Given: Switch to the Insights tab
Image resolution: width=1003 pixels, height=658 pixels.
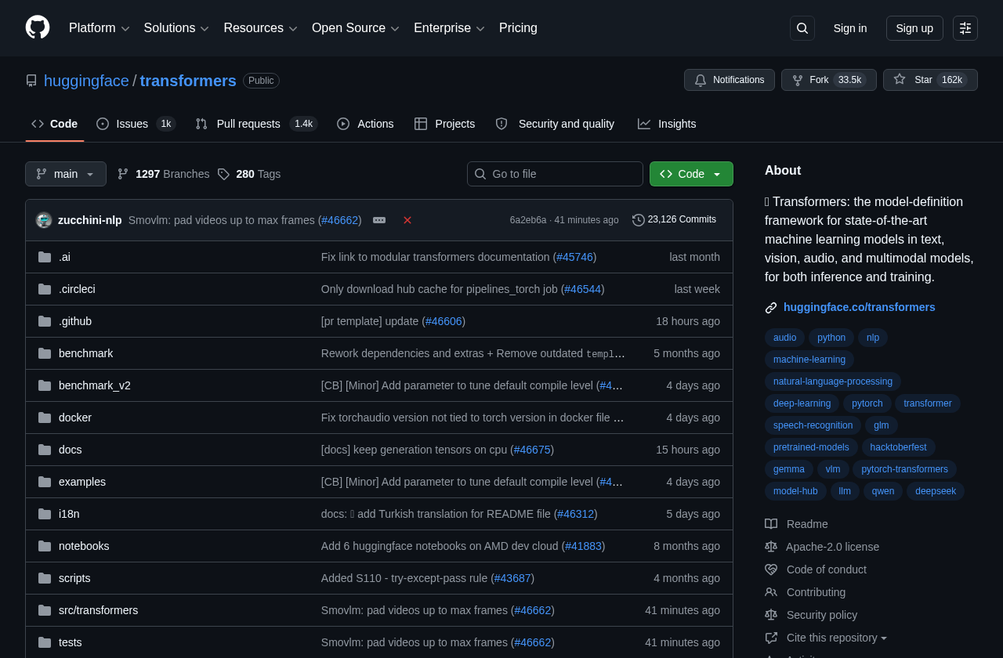Looking at the screenshot, I should 667,124.
